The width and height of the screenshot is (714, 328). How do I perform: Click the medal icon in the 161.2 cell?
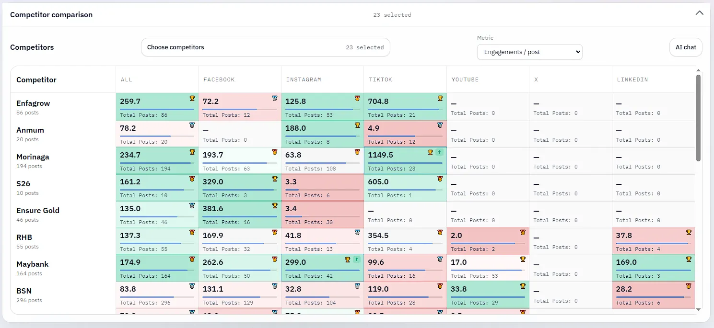click(192, 179)
